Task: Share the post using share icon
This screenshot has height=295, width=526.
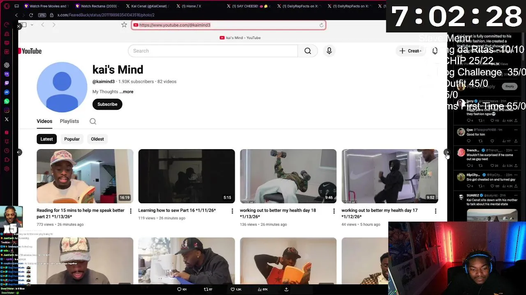Action: click(x=286, y=289)
